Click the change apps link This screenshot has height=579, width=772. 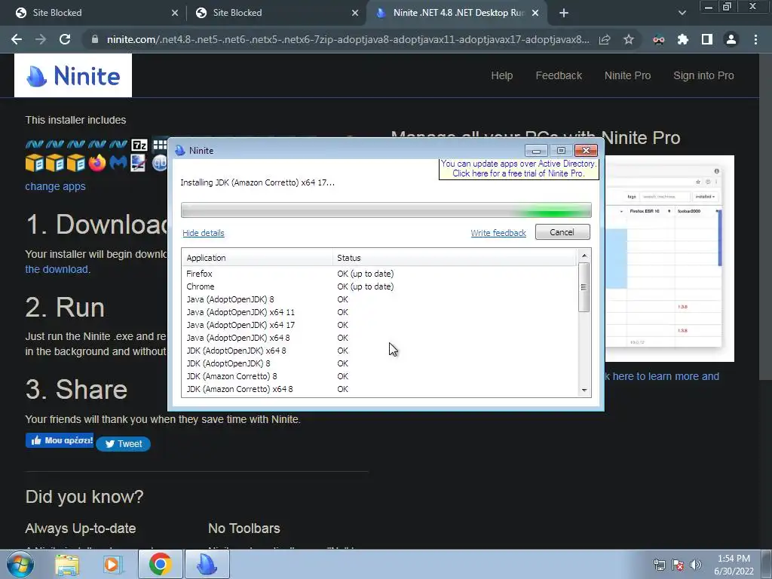(x=55, y=186)
